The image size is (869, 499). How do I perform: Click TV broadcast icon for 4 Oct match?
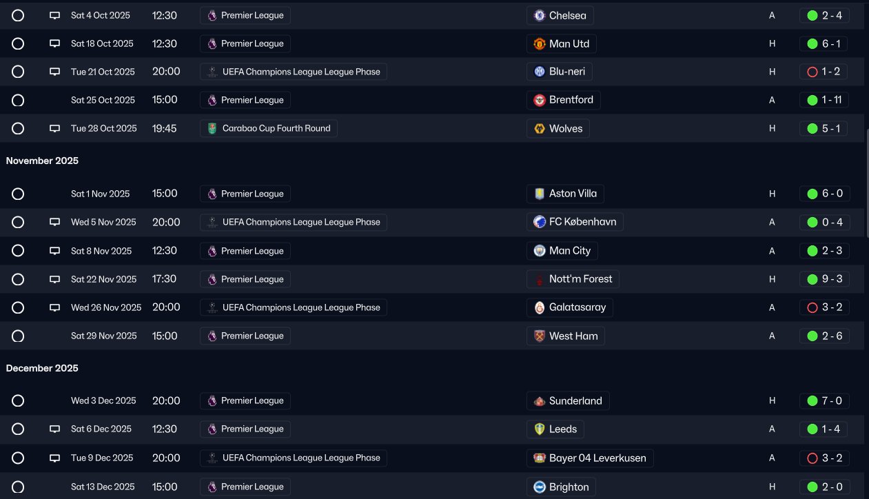55,15
